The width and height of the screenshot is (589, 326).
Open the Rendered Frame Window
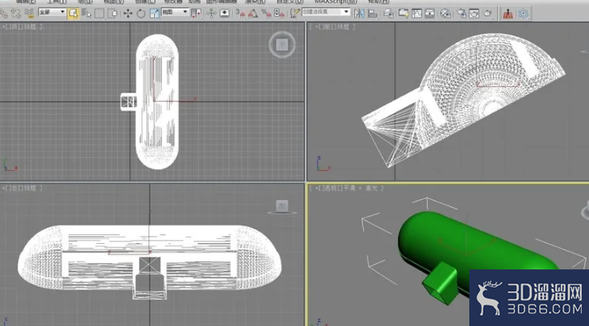(474, 14)
